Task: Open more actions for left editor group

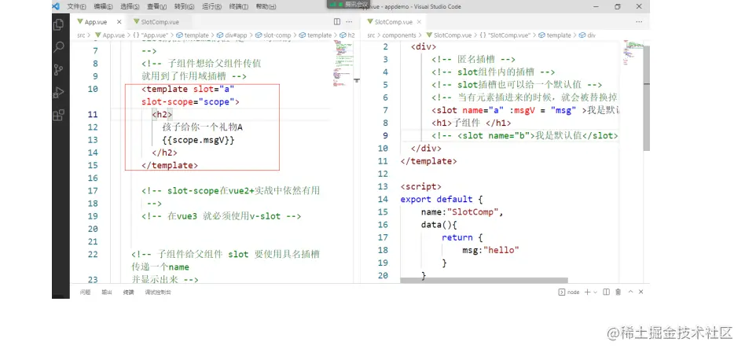Action: point(349,22)
